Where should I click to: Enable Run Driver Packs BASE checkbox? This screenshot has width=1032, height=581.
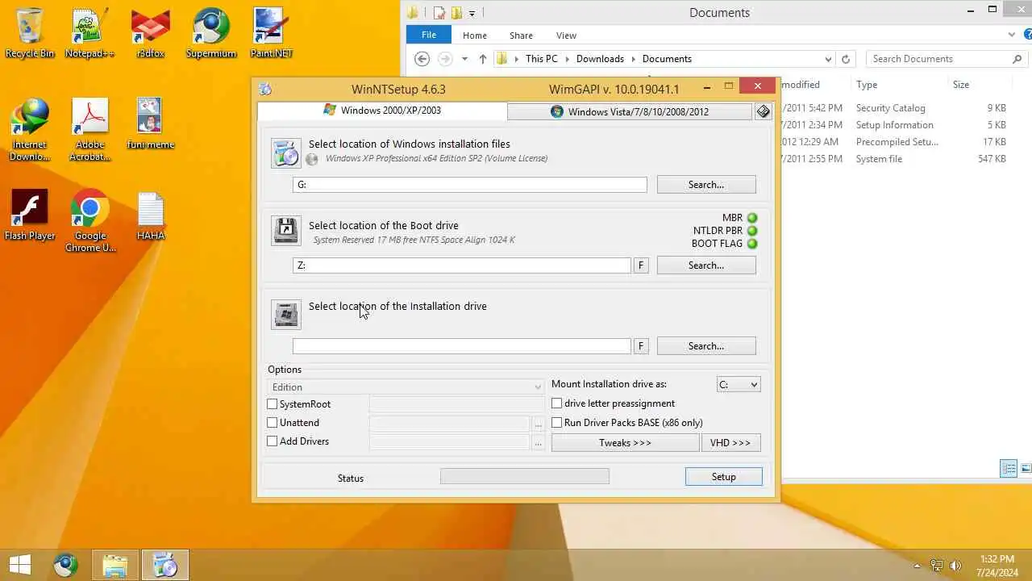click(x=557, y=423)
